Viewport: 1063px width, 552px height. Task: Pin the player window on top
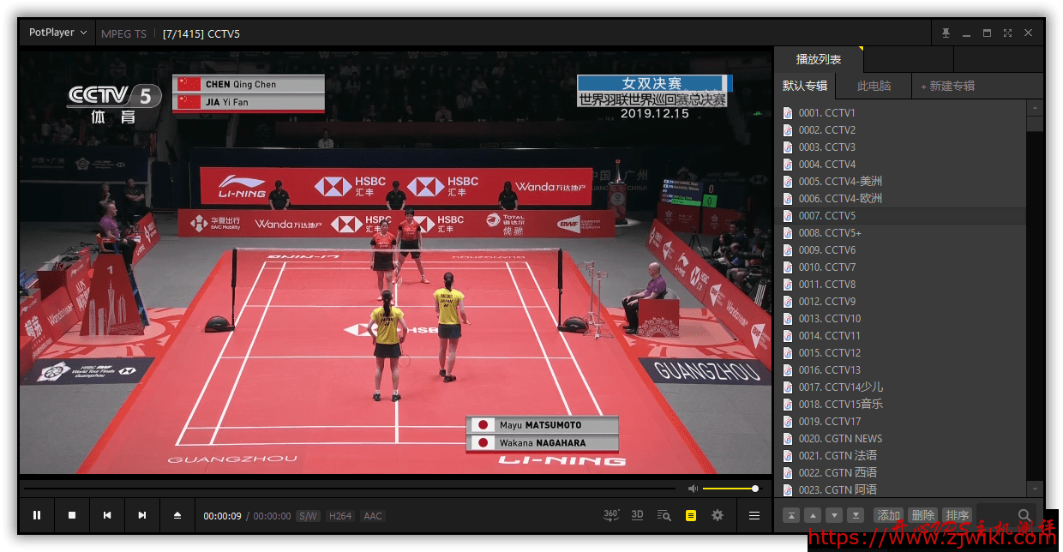pyautogui.click(x=946, y=33)
